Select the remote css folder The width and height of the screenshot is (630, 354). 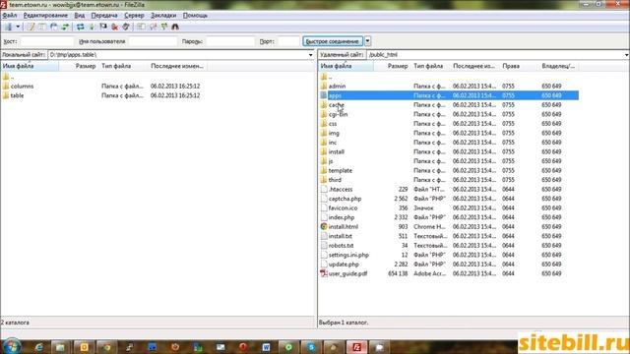coord(333,124)
